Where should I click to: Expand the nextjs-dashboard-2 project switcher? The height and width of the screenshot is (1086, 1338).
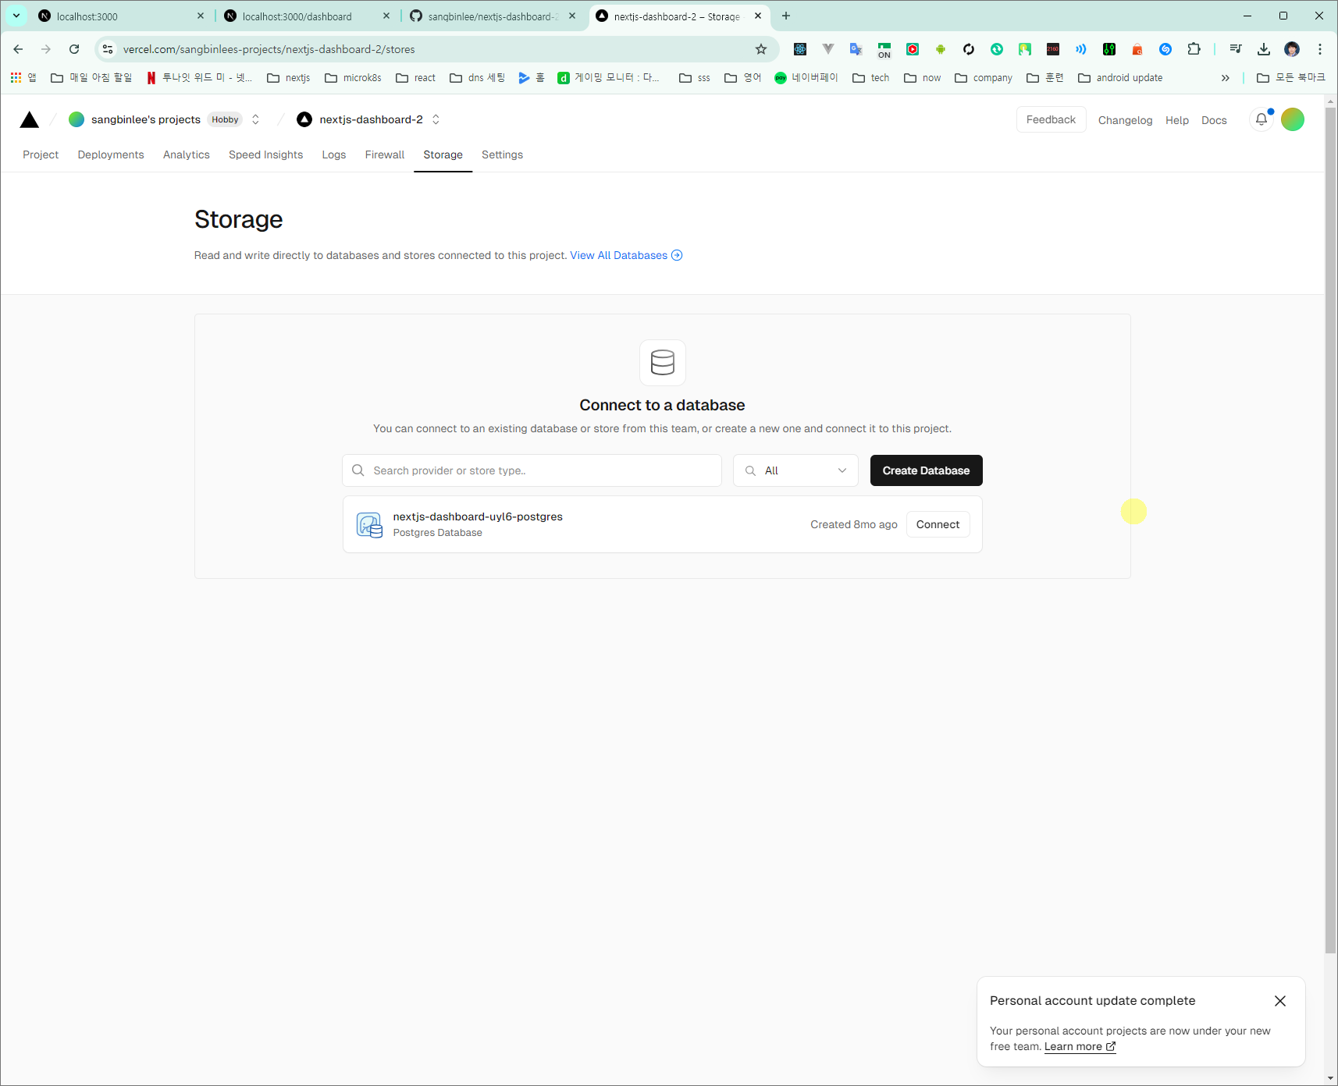coord(436,119)
